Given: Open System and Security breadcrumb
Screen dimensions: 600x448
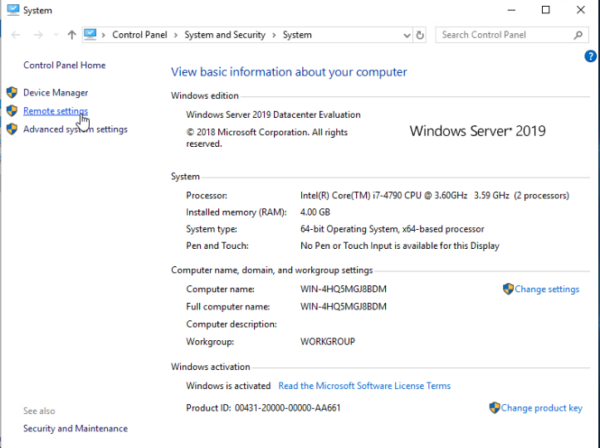Looking at the screenshot, I should (x=225, y=35).
